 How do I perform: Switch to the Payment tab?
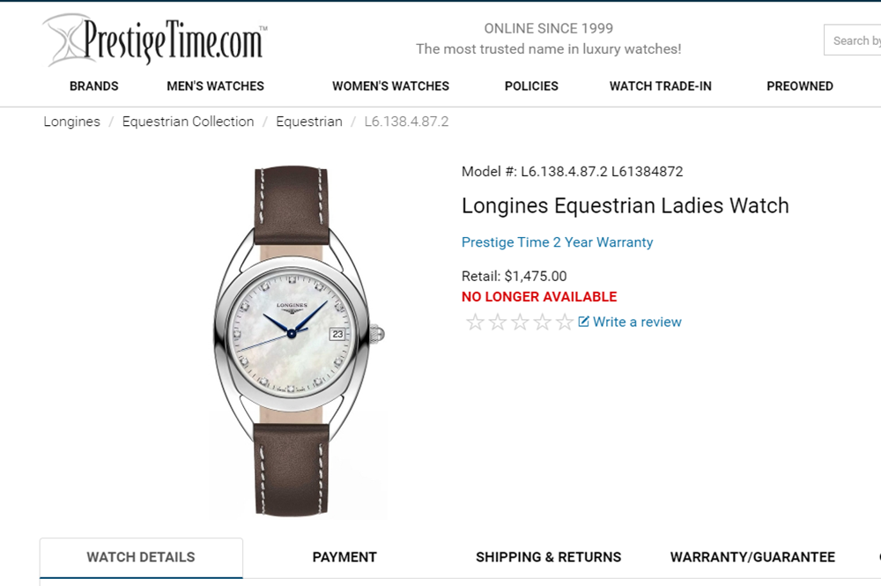pyautogui.click(x=344, y=557)
